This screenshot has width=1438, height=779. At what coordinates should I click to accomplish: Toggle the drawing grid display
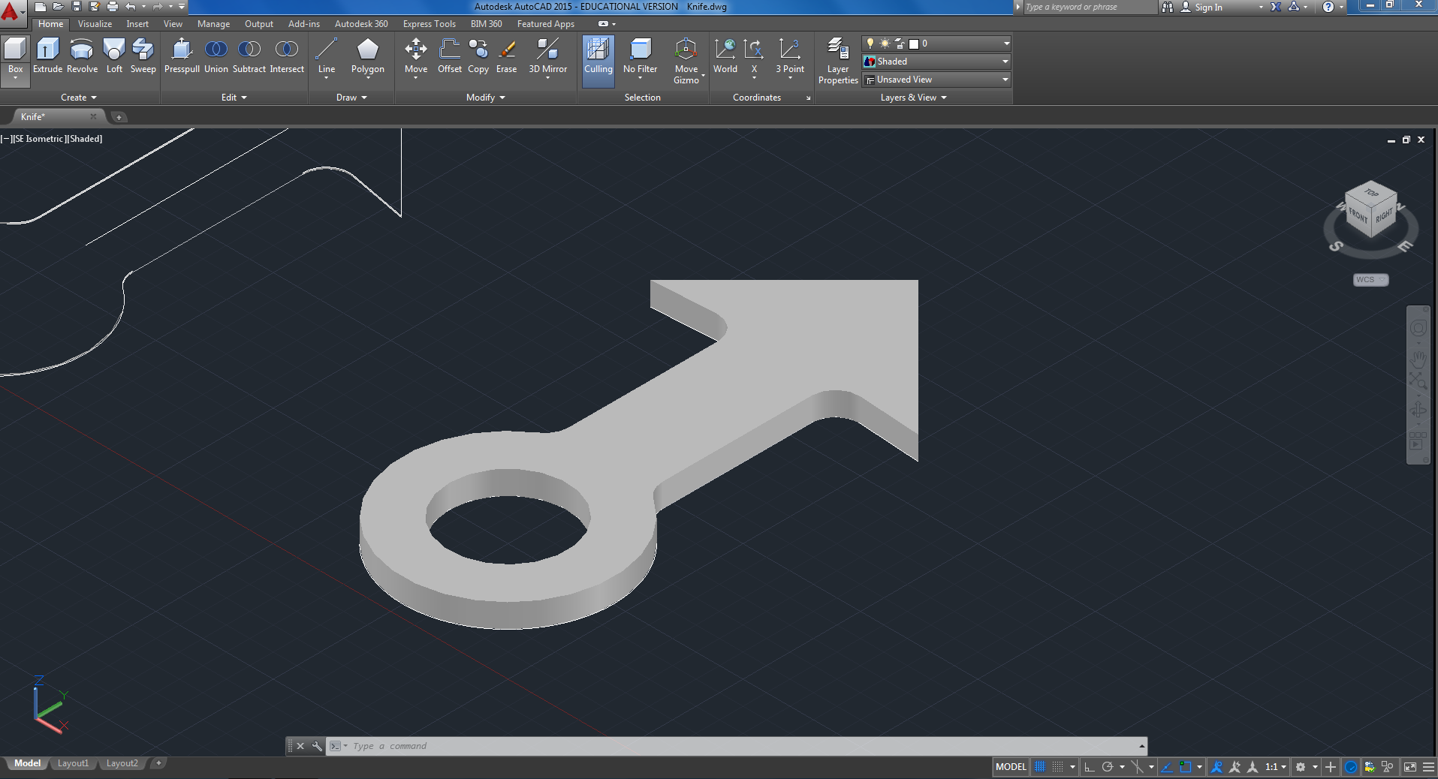tap(1040, 767)
